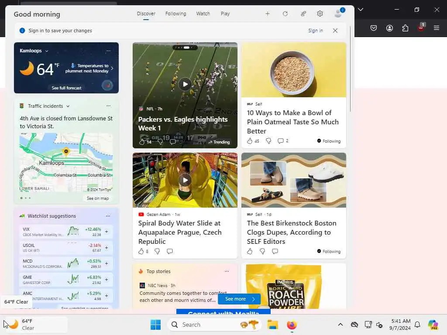Comment on the Packers vs. Eagles video
447x335 pixels.
tap(173, 142)
